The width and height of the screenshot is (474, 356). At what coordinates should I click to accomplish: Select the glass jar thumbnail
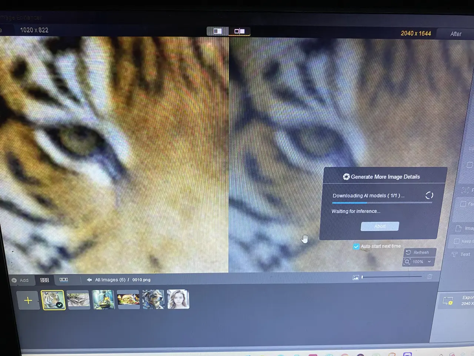coord(103,299)
